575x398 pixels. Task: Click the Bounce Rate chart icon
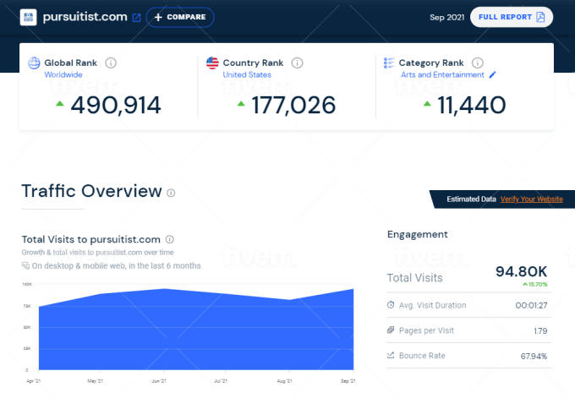[391, 356]
